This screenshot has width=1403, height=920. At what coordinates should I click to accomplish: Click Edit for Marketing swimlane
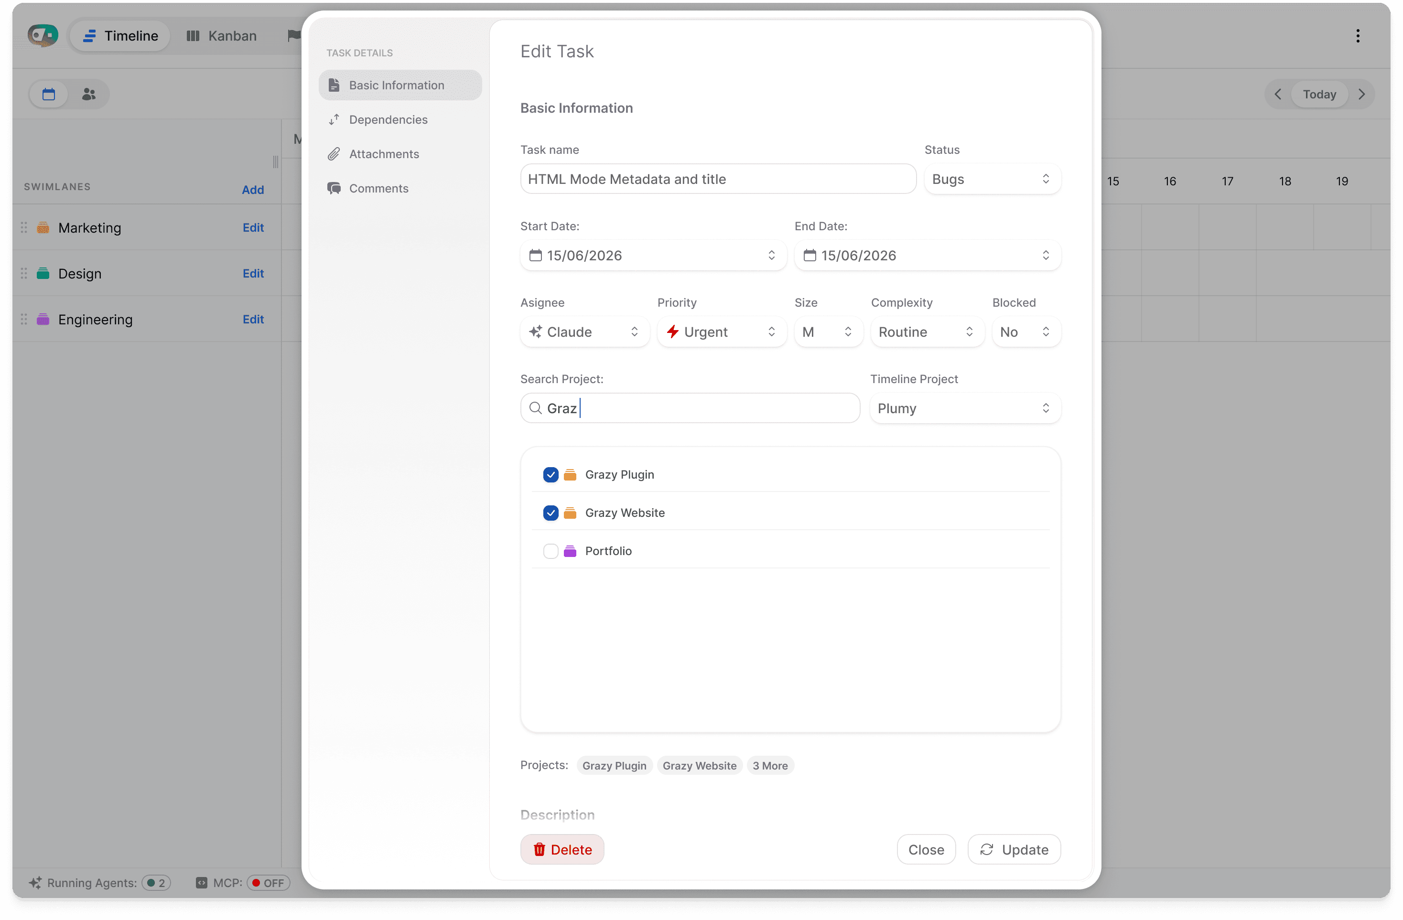253,227
